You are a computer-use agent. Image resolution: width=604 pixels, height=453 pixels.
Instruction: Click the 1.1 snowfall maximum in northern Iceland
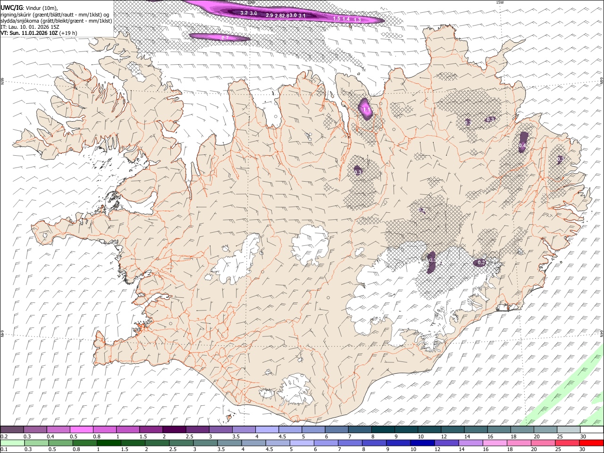point(366,109)
